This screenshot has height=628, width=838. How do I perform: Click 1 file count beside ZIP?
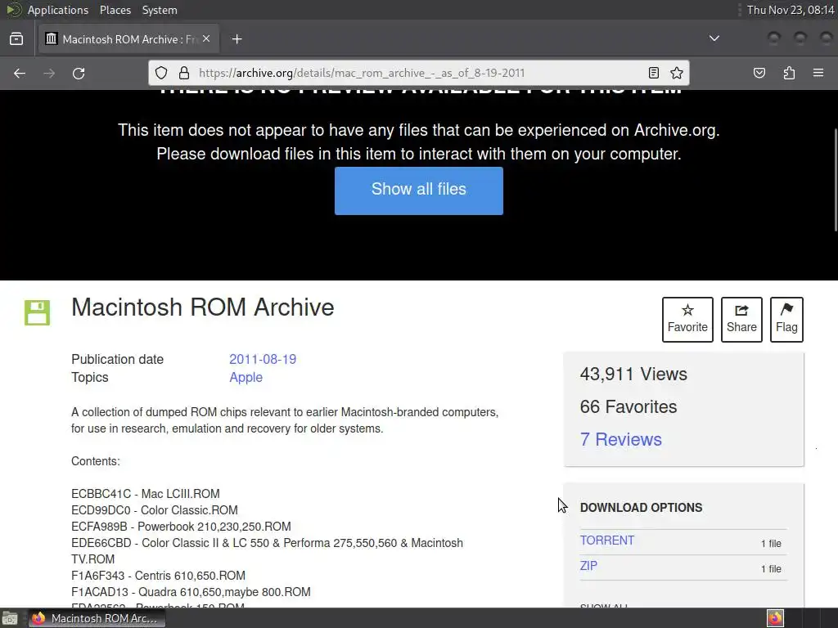(771, 569)
